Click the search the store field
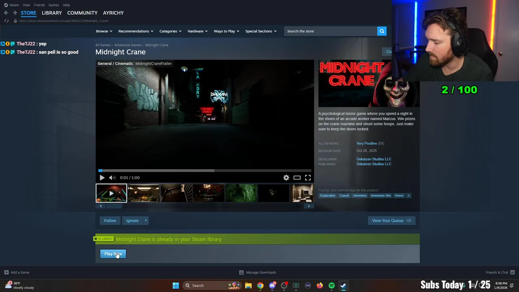 pos(331,31)
